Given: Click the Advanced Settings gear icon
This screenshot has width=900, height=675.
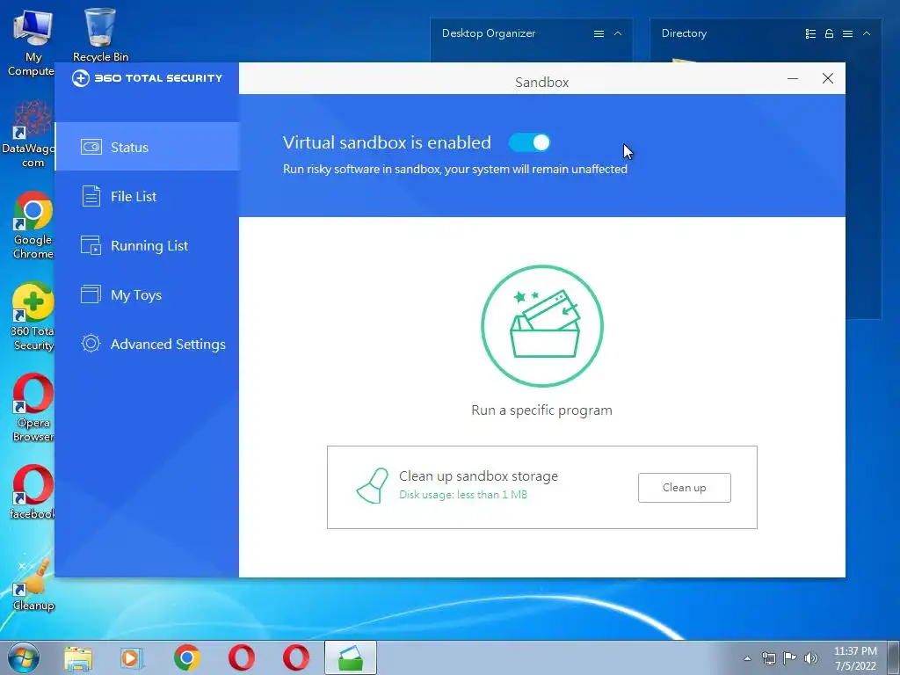Looking at the screenshot, I should click(91, 344).
